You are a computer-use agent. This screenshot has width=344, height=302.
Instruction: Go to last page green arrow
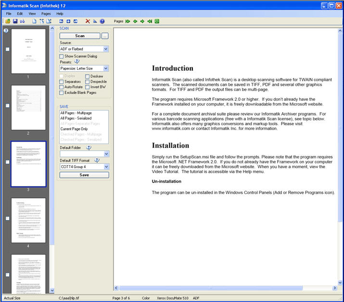click(x=150, y=21)
